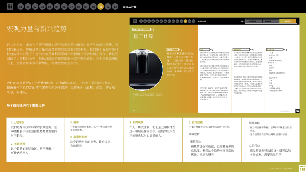Click the 4 颠覆性影响 heading
Image resolution: width=306 pixels, height=172 pixels.
pyautogui.click(x=78, y=137)
